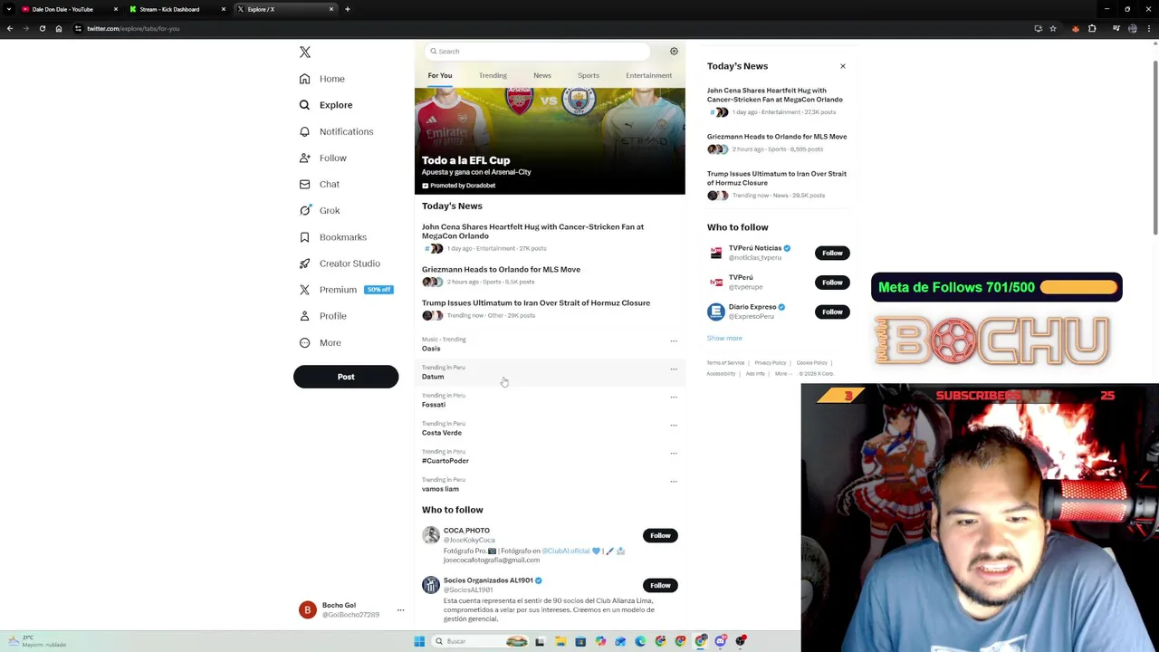
Task: Follow TVPerú Noticias
Action: pyautogui.click(x=832, y=254)
